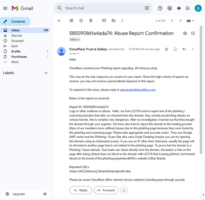Expand recipient details under 'to me'

(x=78, y=53)
